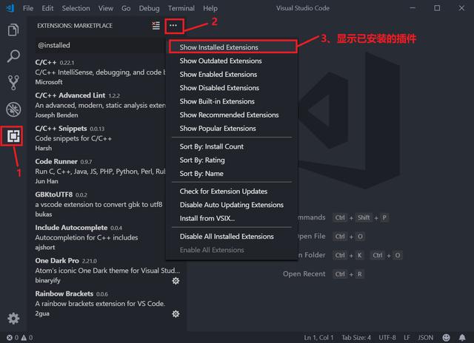Open the Manage gear in activity bar

click(x=13, y=319)
